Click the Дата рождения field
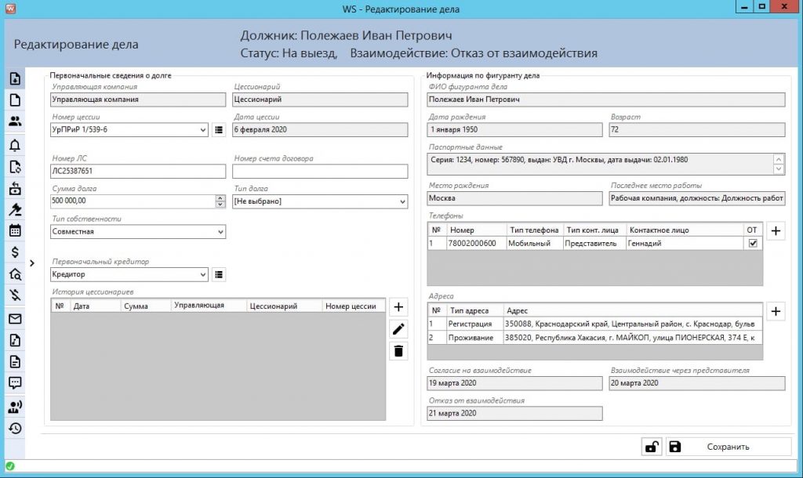 [x=514, y=129]
